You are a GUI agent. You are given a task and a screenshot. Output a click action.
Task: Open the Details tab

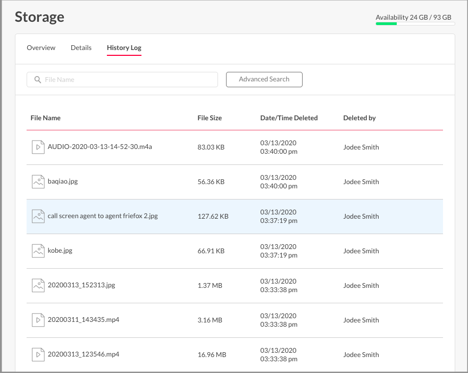coord(81,48)
